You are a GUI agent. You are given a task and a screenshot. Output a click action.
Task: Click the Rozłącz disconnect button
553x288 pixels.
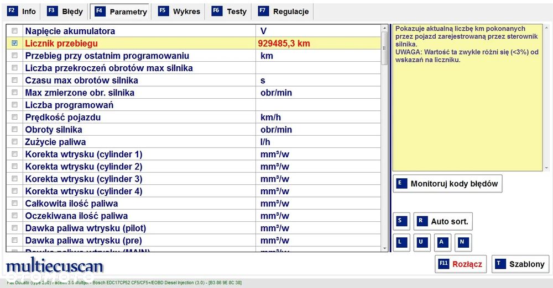click(460, 264)
